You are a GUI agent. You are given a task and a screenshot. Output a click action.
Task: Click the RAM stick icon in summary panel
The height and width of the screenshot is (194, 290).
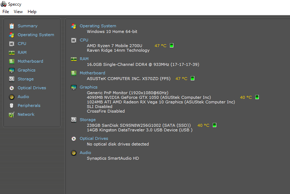(x=74, y=59)
